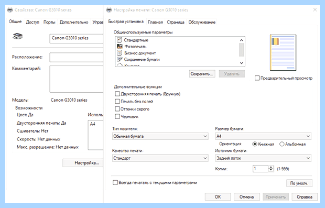The image size is (325, 208).
Task: Click Настройка... button in Свойства window
Action: [x=83, y=163]
